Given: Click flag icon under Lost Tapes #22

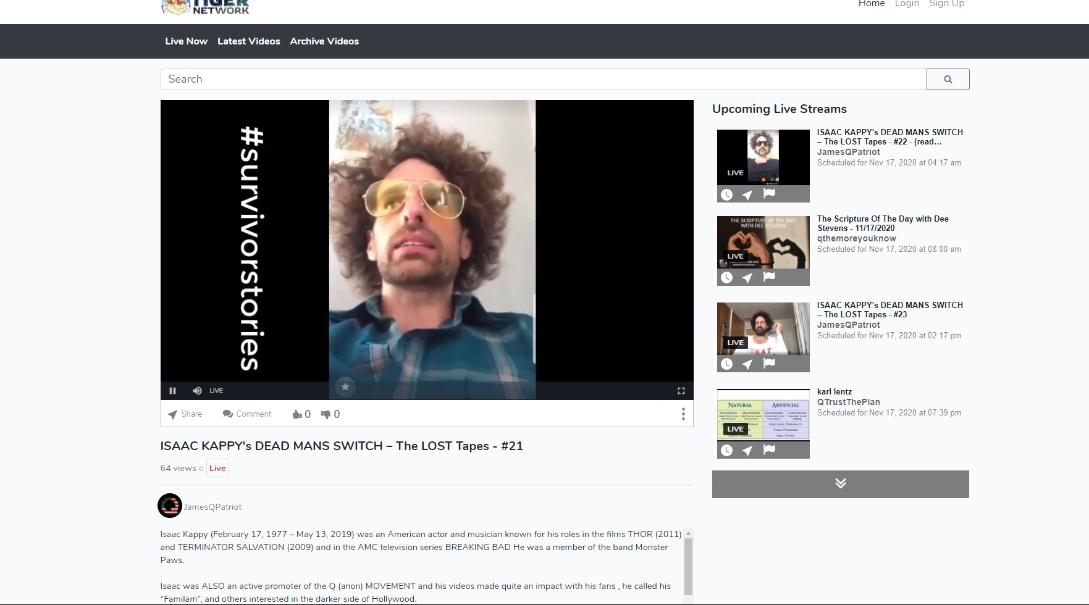Looking at the screenshot, I should (x=769, y=194).
